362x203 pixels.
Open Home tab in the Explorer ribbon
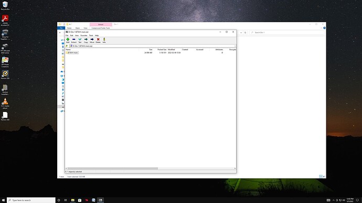69,28
